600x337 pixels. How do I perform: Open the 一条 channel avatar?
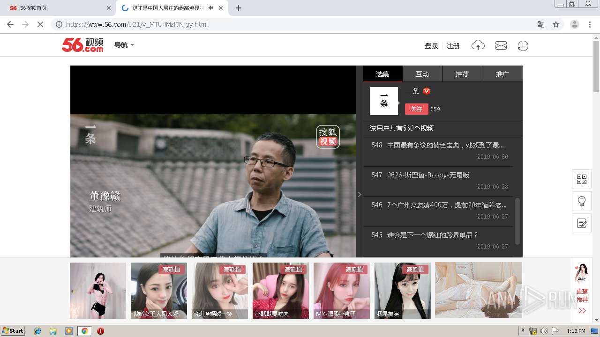tap(383, 101)
